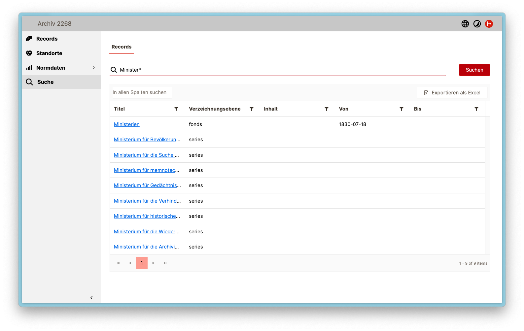Open the Inhalt column filter
The width and height of the screenshot is (524, 331).
point(326,109)
